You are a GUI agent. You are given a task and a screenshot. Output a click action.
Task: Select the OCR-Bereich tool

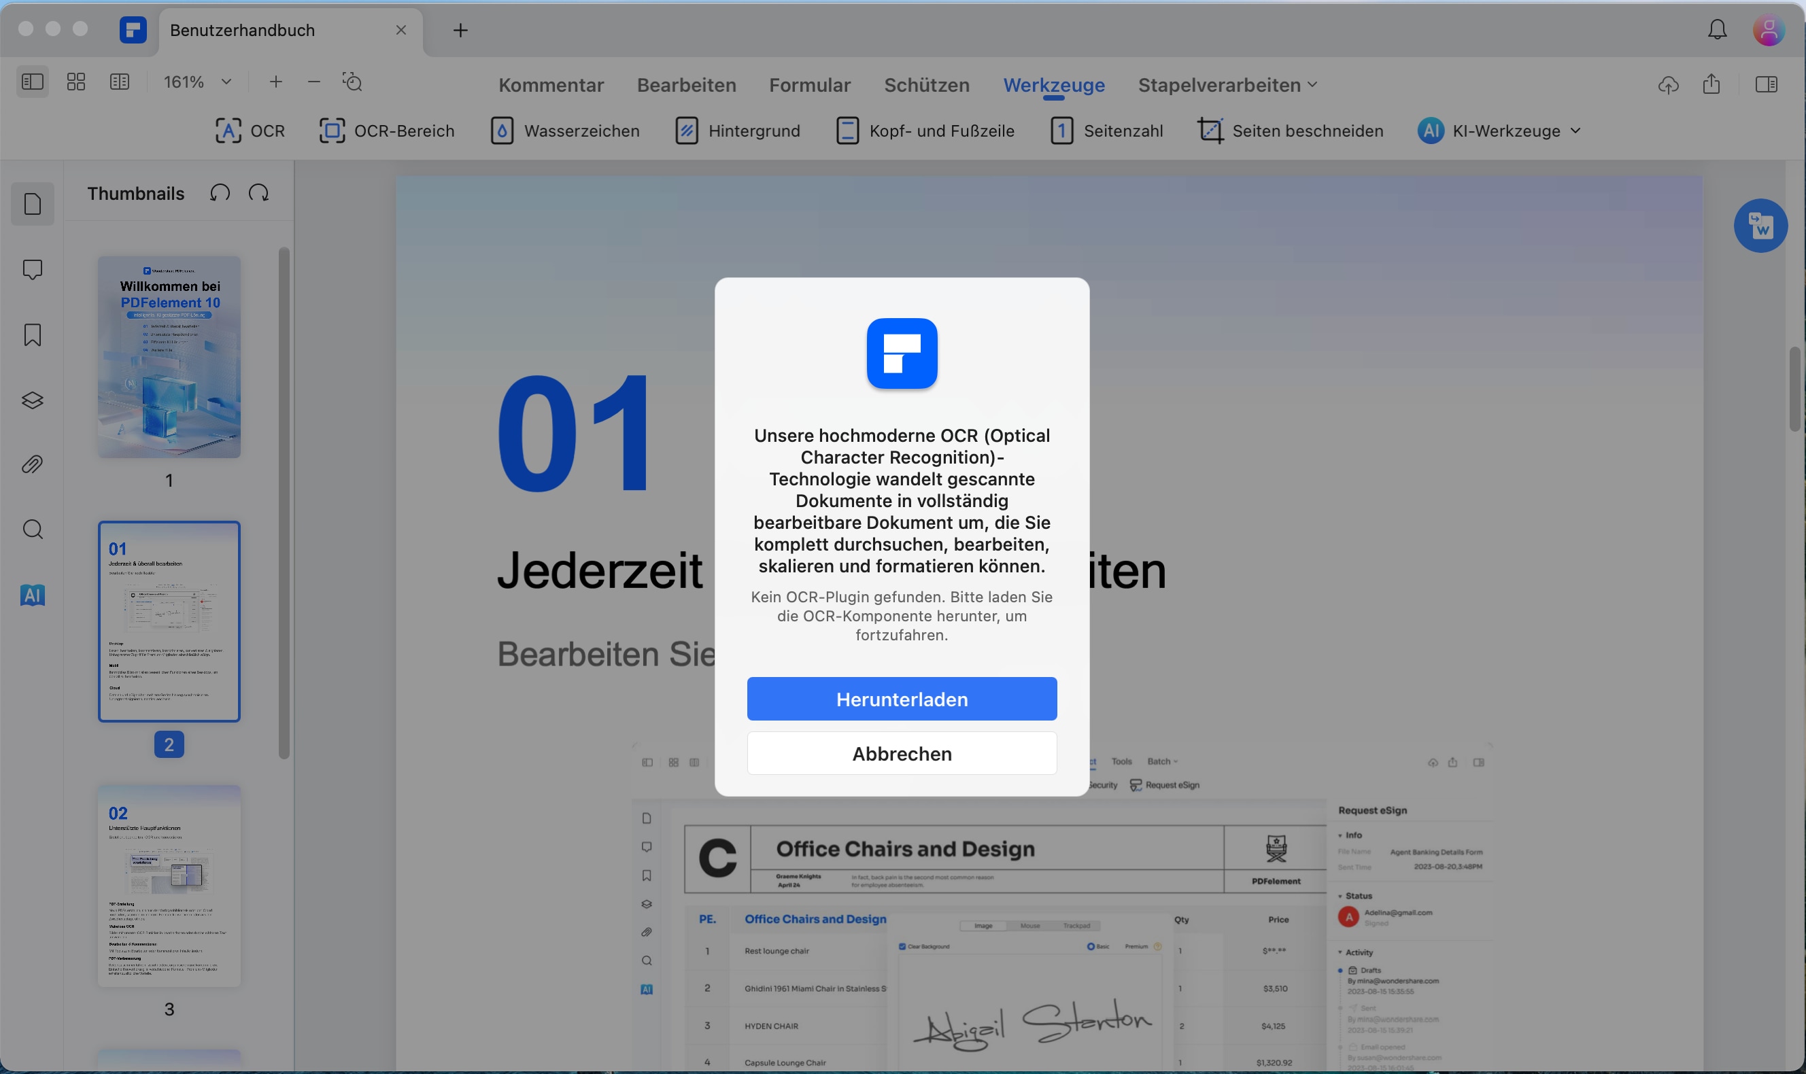(x=388, y=131)
